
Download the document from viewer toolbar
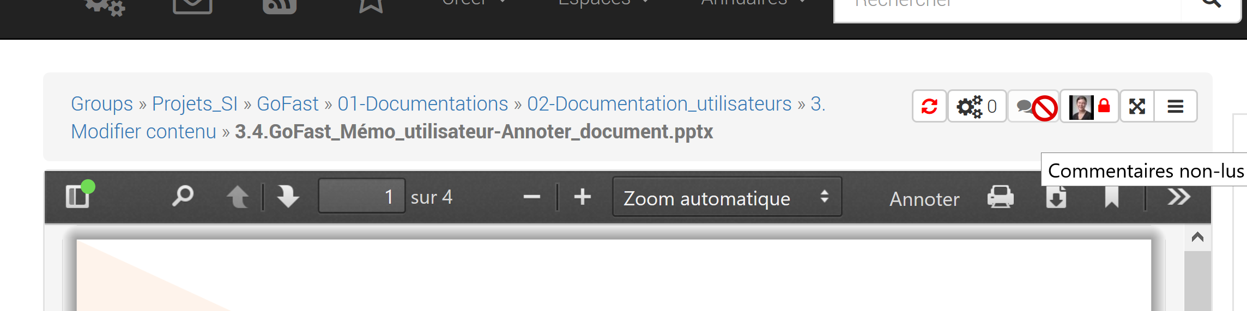(x=1056, y=198)
